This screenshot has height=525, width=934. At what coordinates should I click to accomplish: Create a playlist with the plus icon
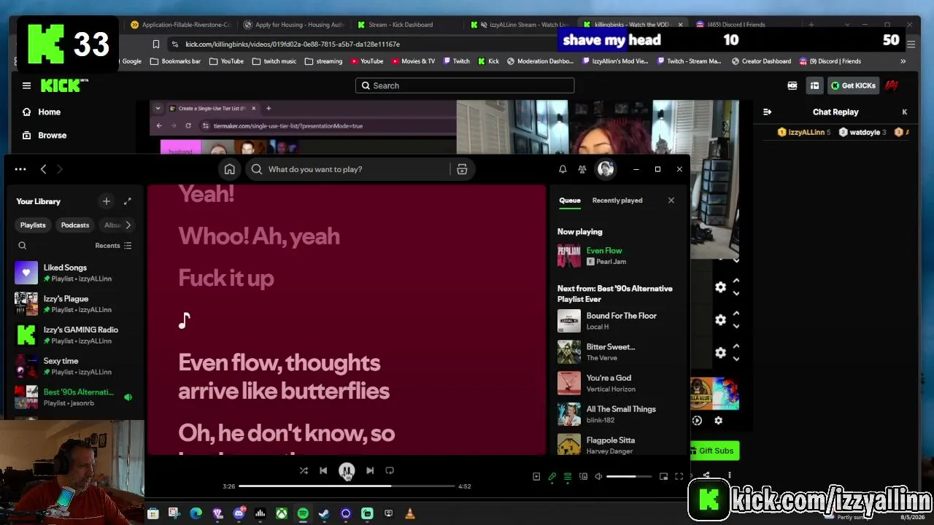pyautogui.click(x=107, y=201)
